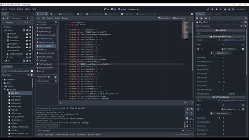Switch to the Debugger bottom tab
This screenshot has width=249, height=140.
tap(49, 135)
